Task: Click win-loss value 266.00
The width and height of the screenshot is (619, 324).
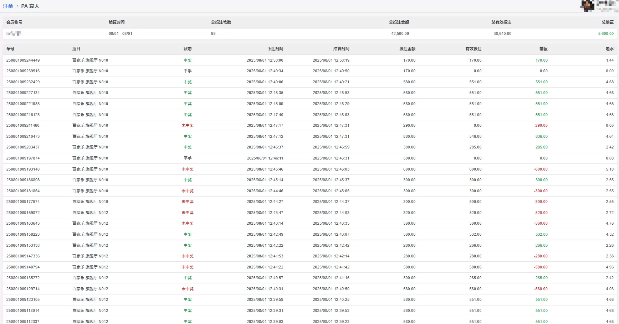Action: coord(542,245)
